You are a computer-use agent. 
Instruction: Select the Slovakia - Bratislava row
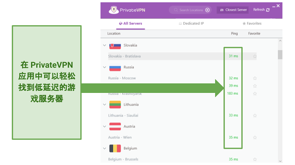pos(182,56)
